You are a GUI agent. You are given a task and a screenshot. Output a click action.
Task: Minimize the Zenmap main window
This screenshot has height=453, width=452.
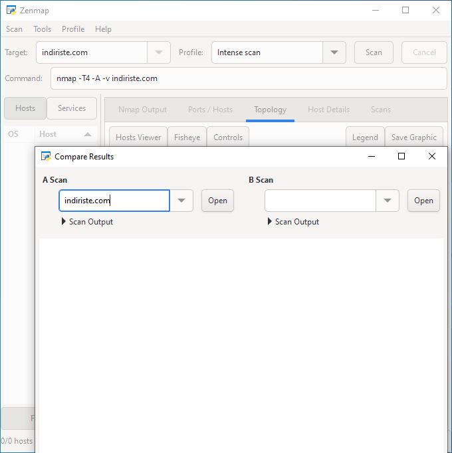376,11
